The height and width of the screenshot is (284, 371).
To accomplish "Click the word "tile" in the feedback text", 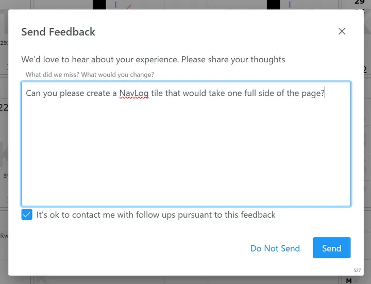I will tap(157, 93).
